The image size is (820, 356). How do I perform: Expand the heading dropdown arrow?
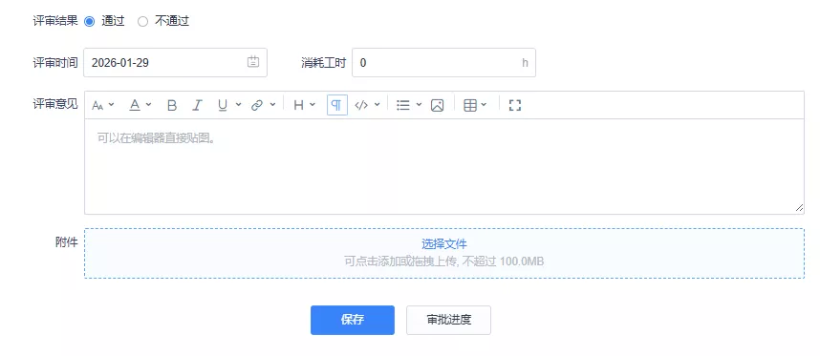pos(313,105)
